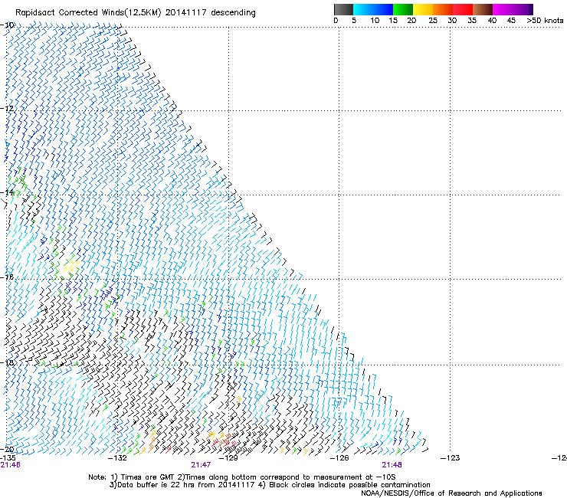Click the -16 latitude axis label

(x=7, y=277)
